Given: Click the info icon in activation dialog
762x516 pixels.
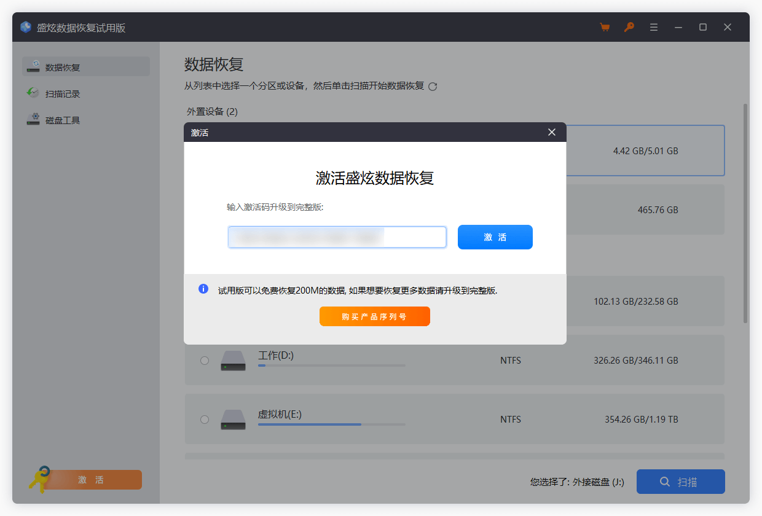Looking at the screenshot, I should coord(203,289).
